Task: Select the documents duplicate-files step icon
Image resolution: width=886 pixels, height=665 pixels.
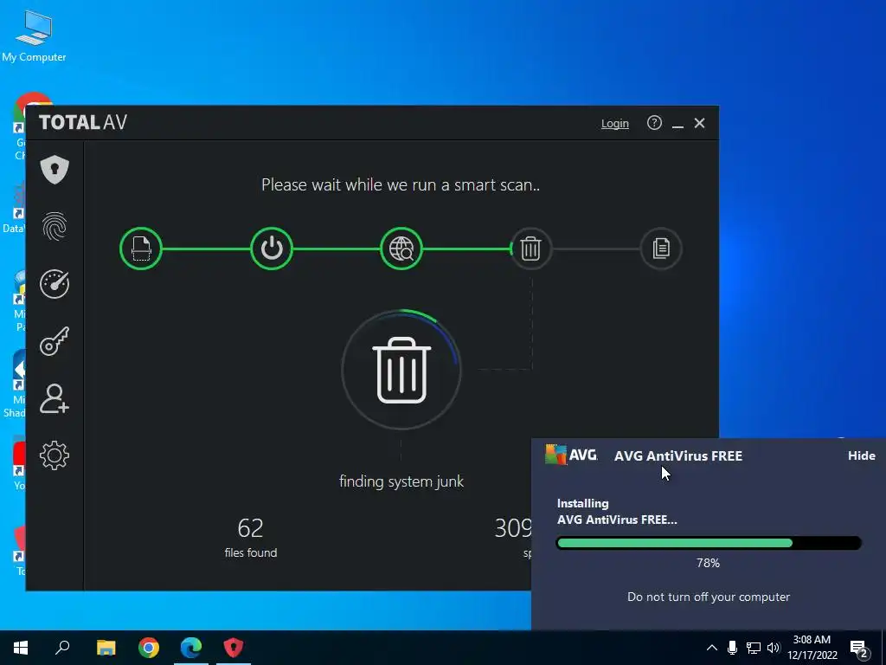Action: pyautogui.click(x=660, y=249)
